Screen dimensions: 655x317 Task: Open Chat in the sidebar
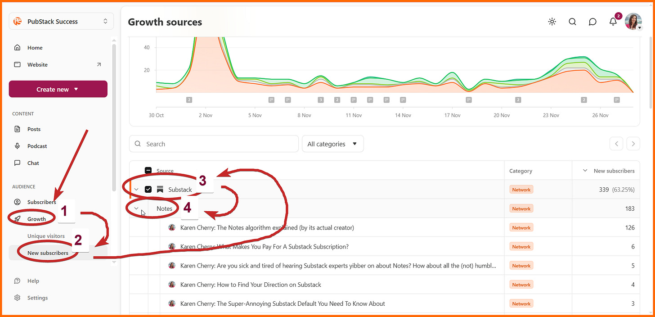(33, 163)
